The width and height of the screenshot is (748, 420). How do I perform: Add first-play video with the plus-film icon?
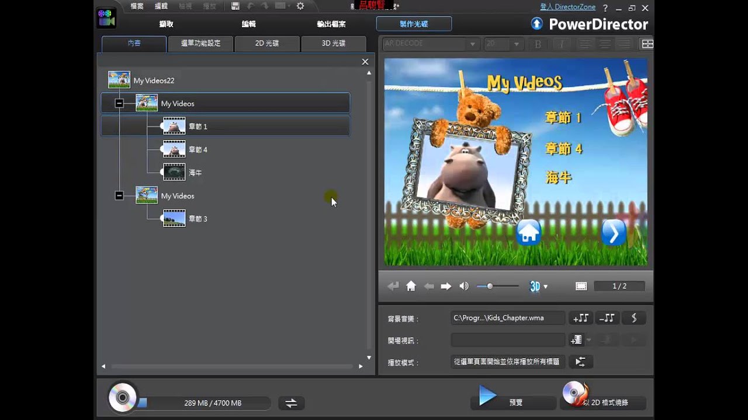click(x=576, y=339)
